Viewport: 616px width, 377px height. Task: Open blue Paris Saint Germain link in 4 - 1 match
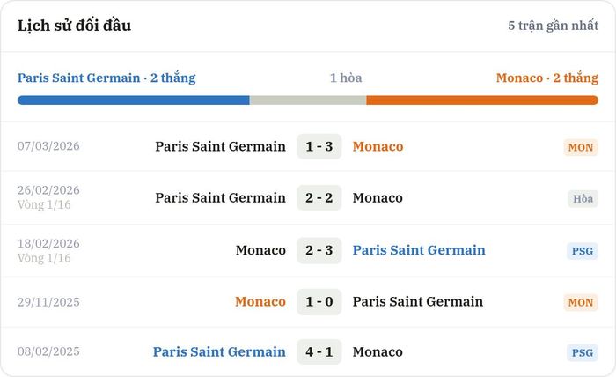[x=219, y=351]
